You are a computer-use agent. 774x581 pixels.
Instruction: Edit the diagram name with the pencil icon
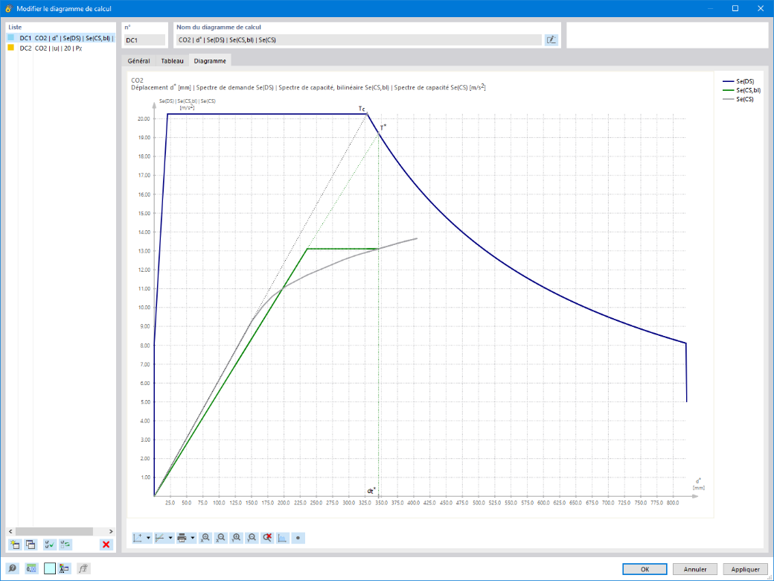551,40
